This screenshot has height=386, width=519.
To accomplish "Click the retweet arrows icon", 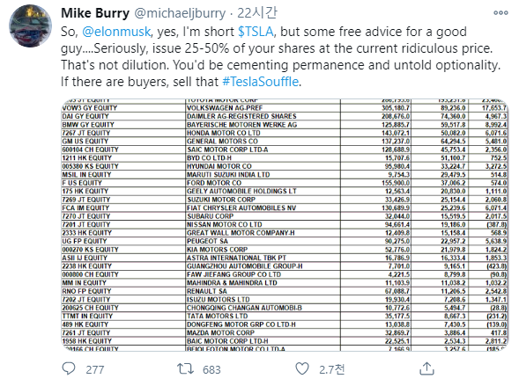I will point(185,368).
